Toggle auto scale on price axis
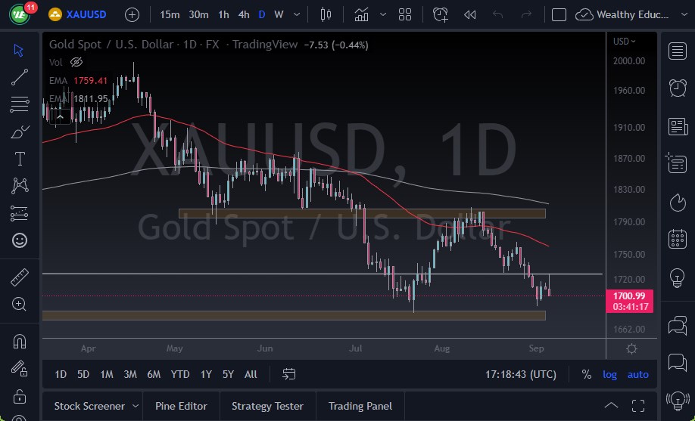Image resolution: width=695 pixels, height=421 pixels. point(638,374)
